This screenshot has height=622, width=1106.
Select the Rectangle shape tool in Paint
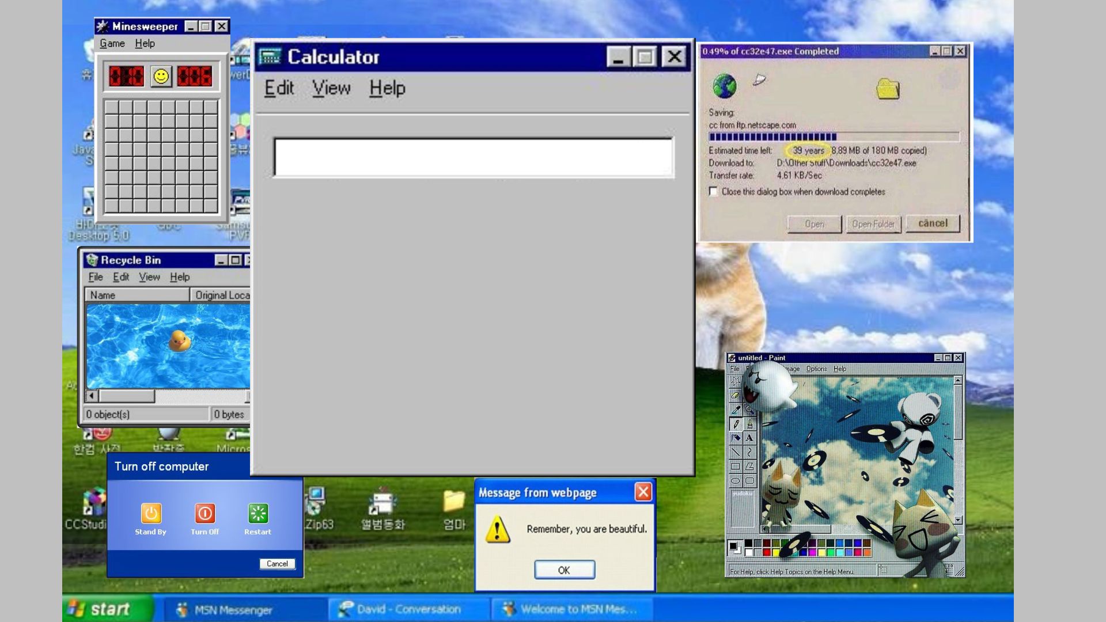[x=736, y=466]
